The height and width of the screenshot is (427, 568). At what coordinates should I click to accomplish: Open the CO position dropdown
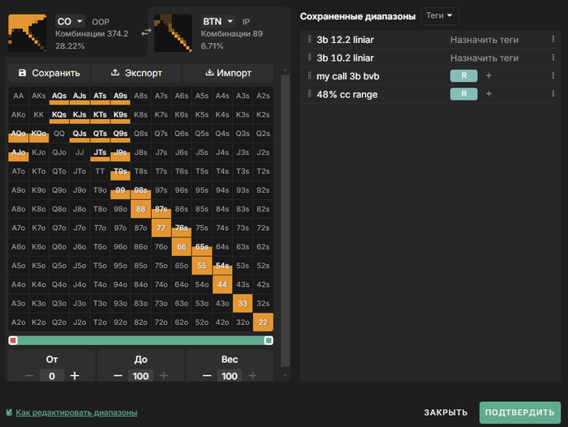click(x=70, y=21)
